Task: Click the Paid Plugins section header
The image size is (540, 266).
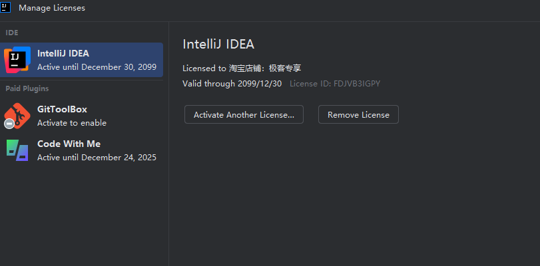Action: tap(27, 88)
